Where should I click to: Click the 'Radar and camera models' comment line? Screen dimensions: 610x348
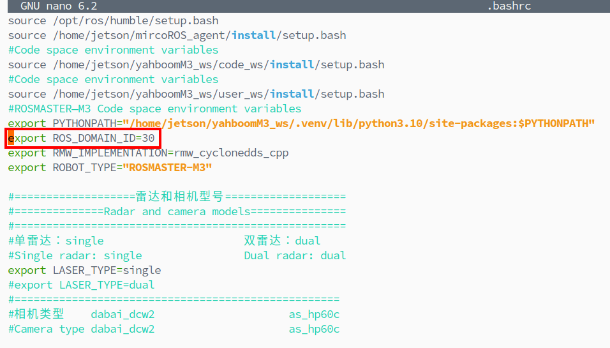tap(177, 211)
